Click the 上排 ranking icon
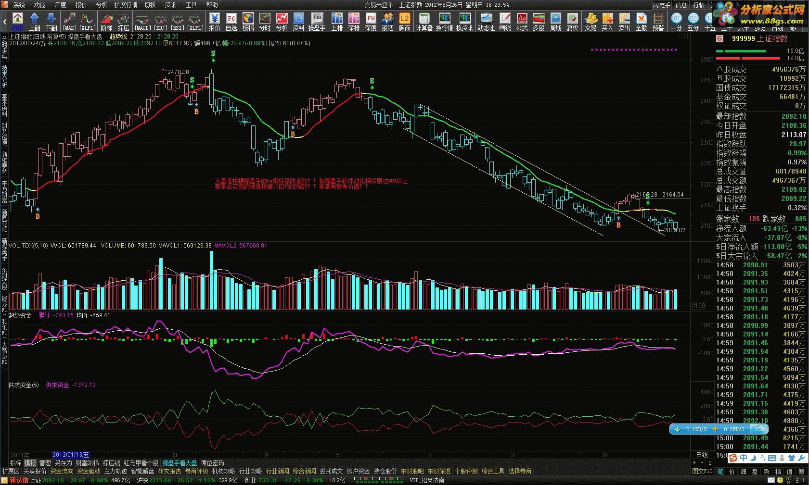 tap(337, 22)
